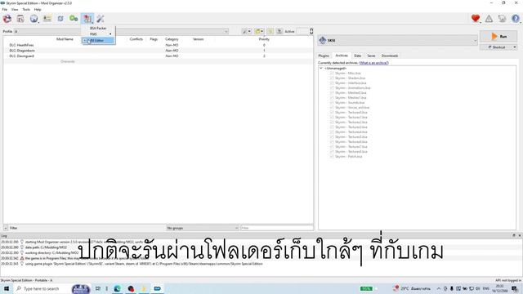Open Task View on the taskbar
The height and width of the screenshot is (294, 523).
98,288
